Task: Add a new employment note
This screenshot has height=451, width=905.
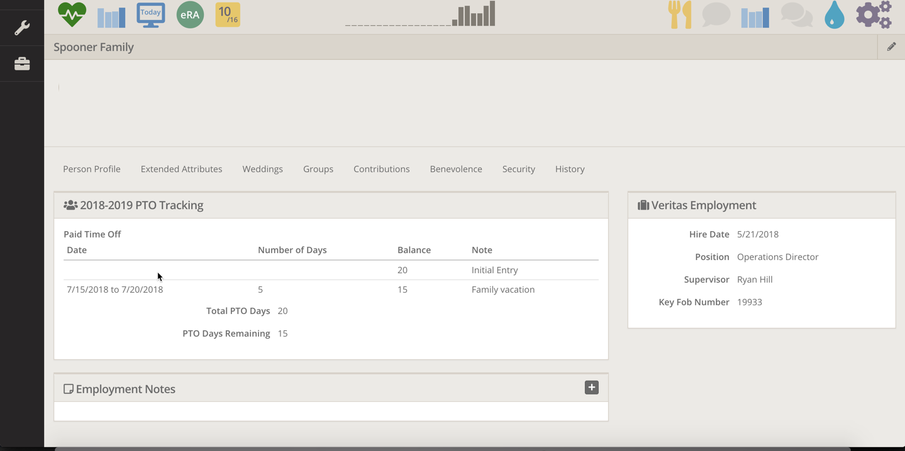Action: point(591,388)
